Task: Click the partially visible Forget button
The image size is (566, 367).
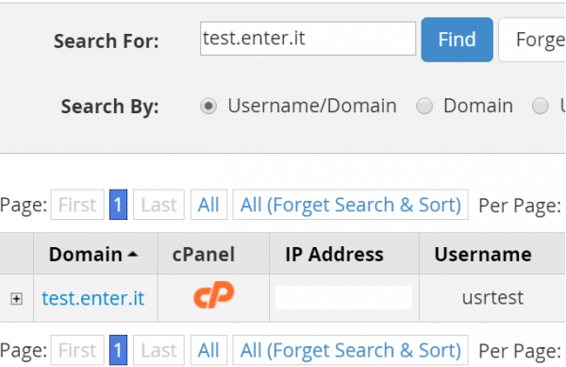Action: [532, 40]
